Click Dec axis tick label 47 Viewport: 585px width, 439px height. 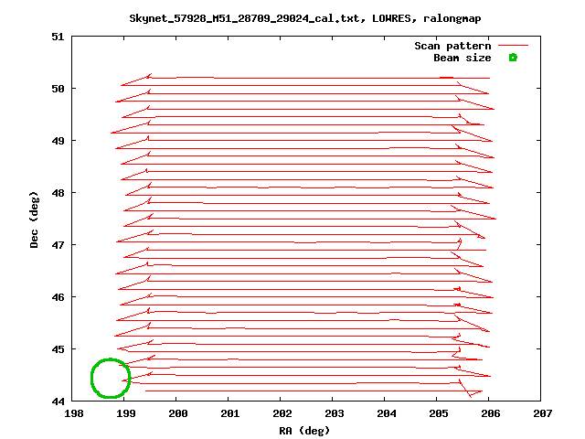[58, 245]
